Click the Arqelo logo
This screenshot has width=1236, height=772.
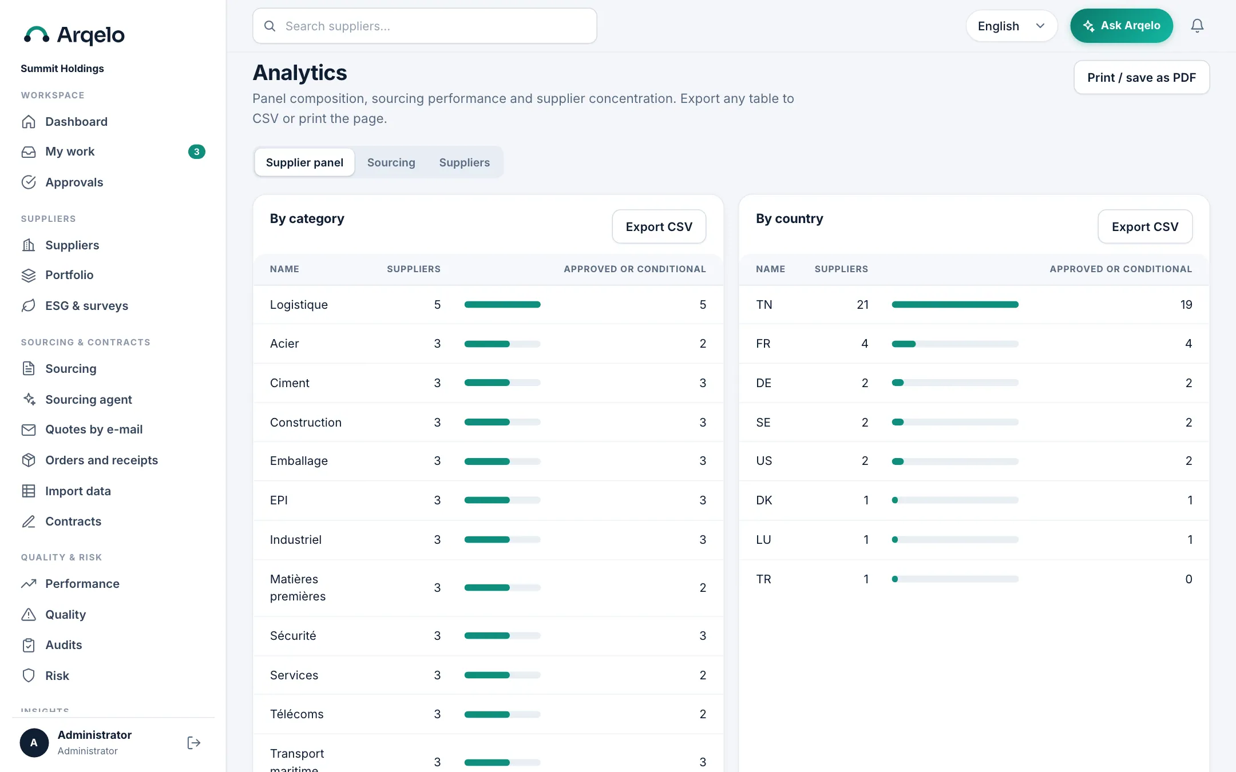pyautogui.click(x=74, y=35)
